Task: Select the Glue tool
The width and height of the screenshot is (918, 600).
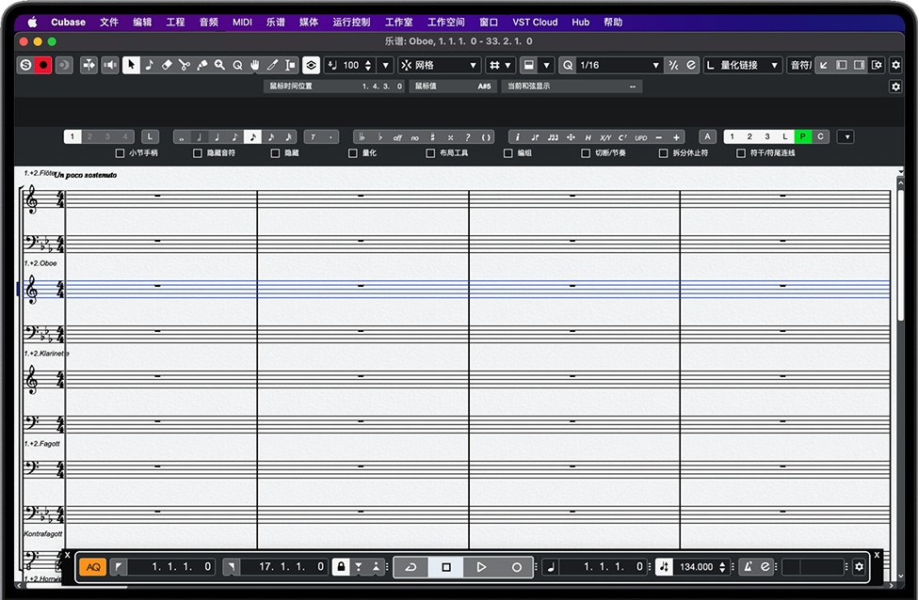Action: (x=201, y=65)
